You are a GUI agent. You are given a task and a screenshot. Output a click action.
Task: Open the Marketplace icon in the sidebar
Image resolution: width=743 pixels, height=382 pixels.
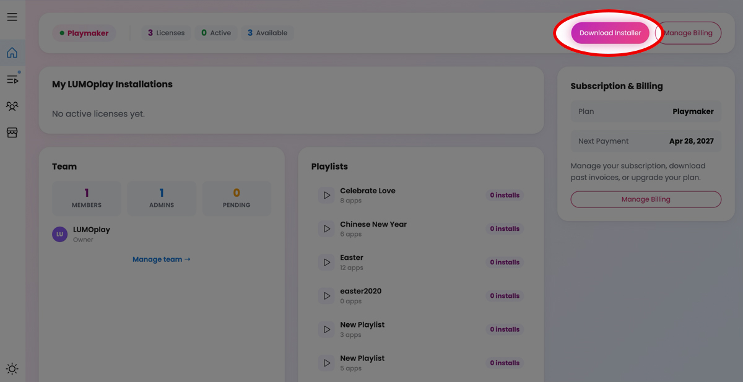pyautogui.click(x=12, y=132)
